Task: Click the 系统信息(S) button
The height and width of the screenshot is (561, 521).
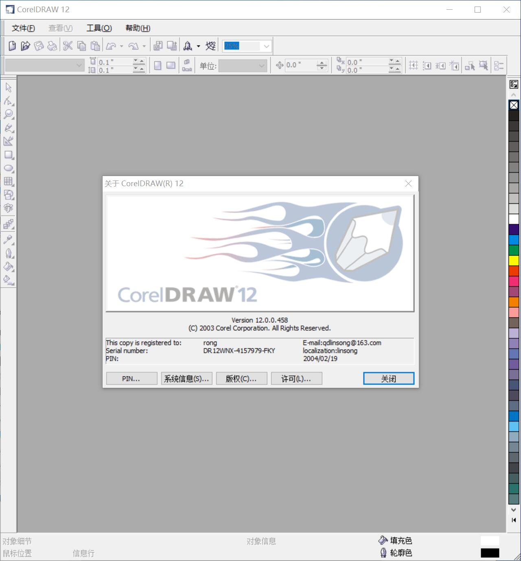Action: coord(187,378)
